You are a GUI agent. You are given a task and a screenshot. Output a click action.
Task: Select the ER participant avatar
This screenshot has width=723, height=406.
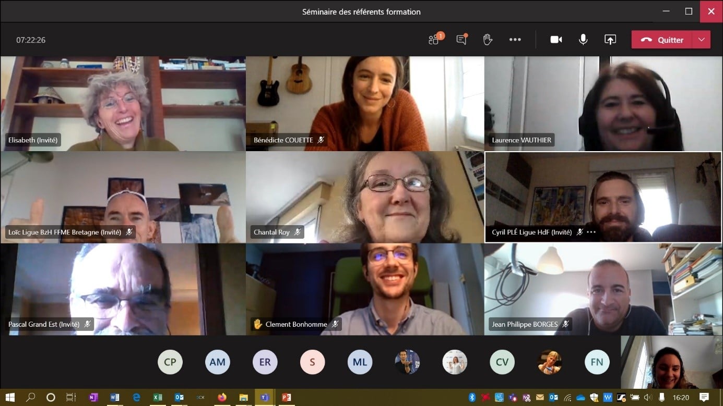265,362
